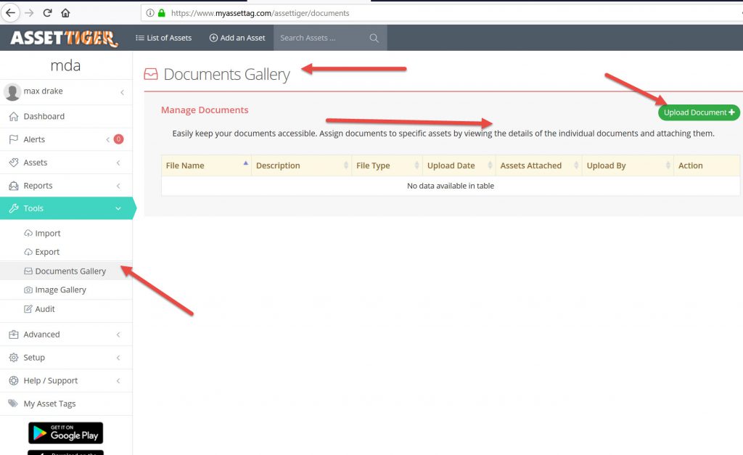This screenshot has height=455, width=743.
Task: Collapse the Tools sidebar section
Action: (x=65, y=208)
